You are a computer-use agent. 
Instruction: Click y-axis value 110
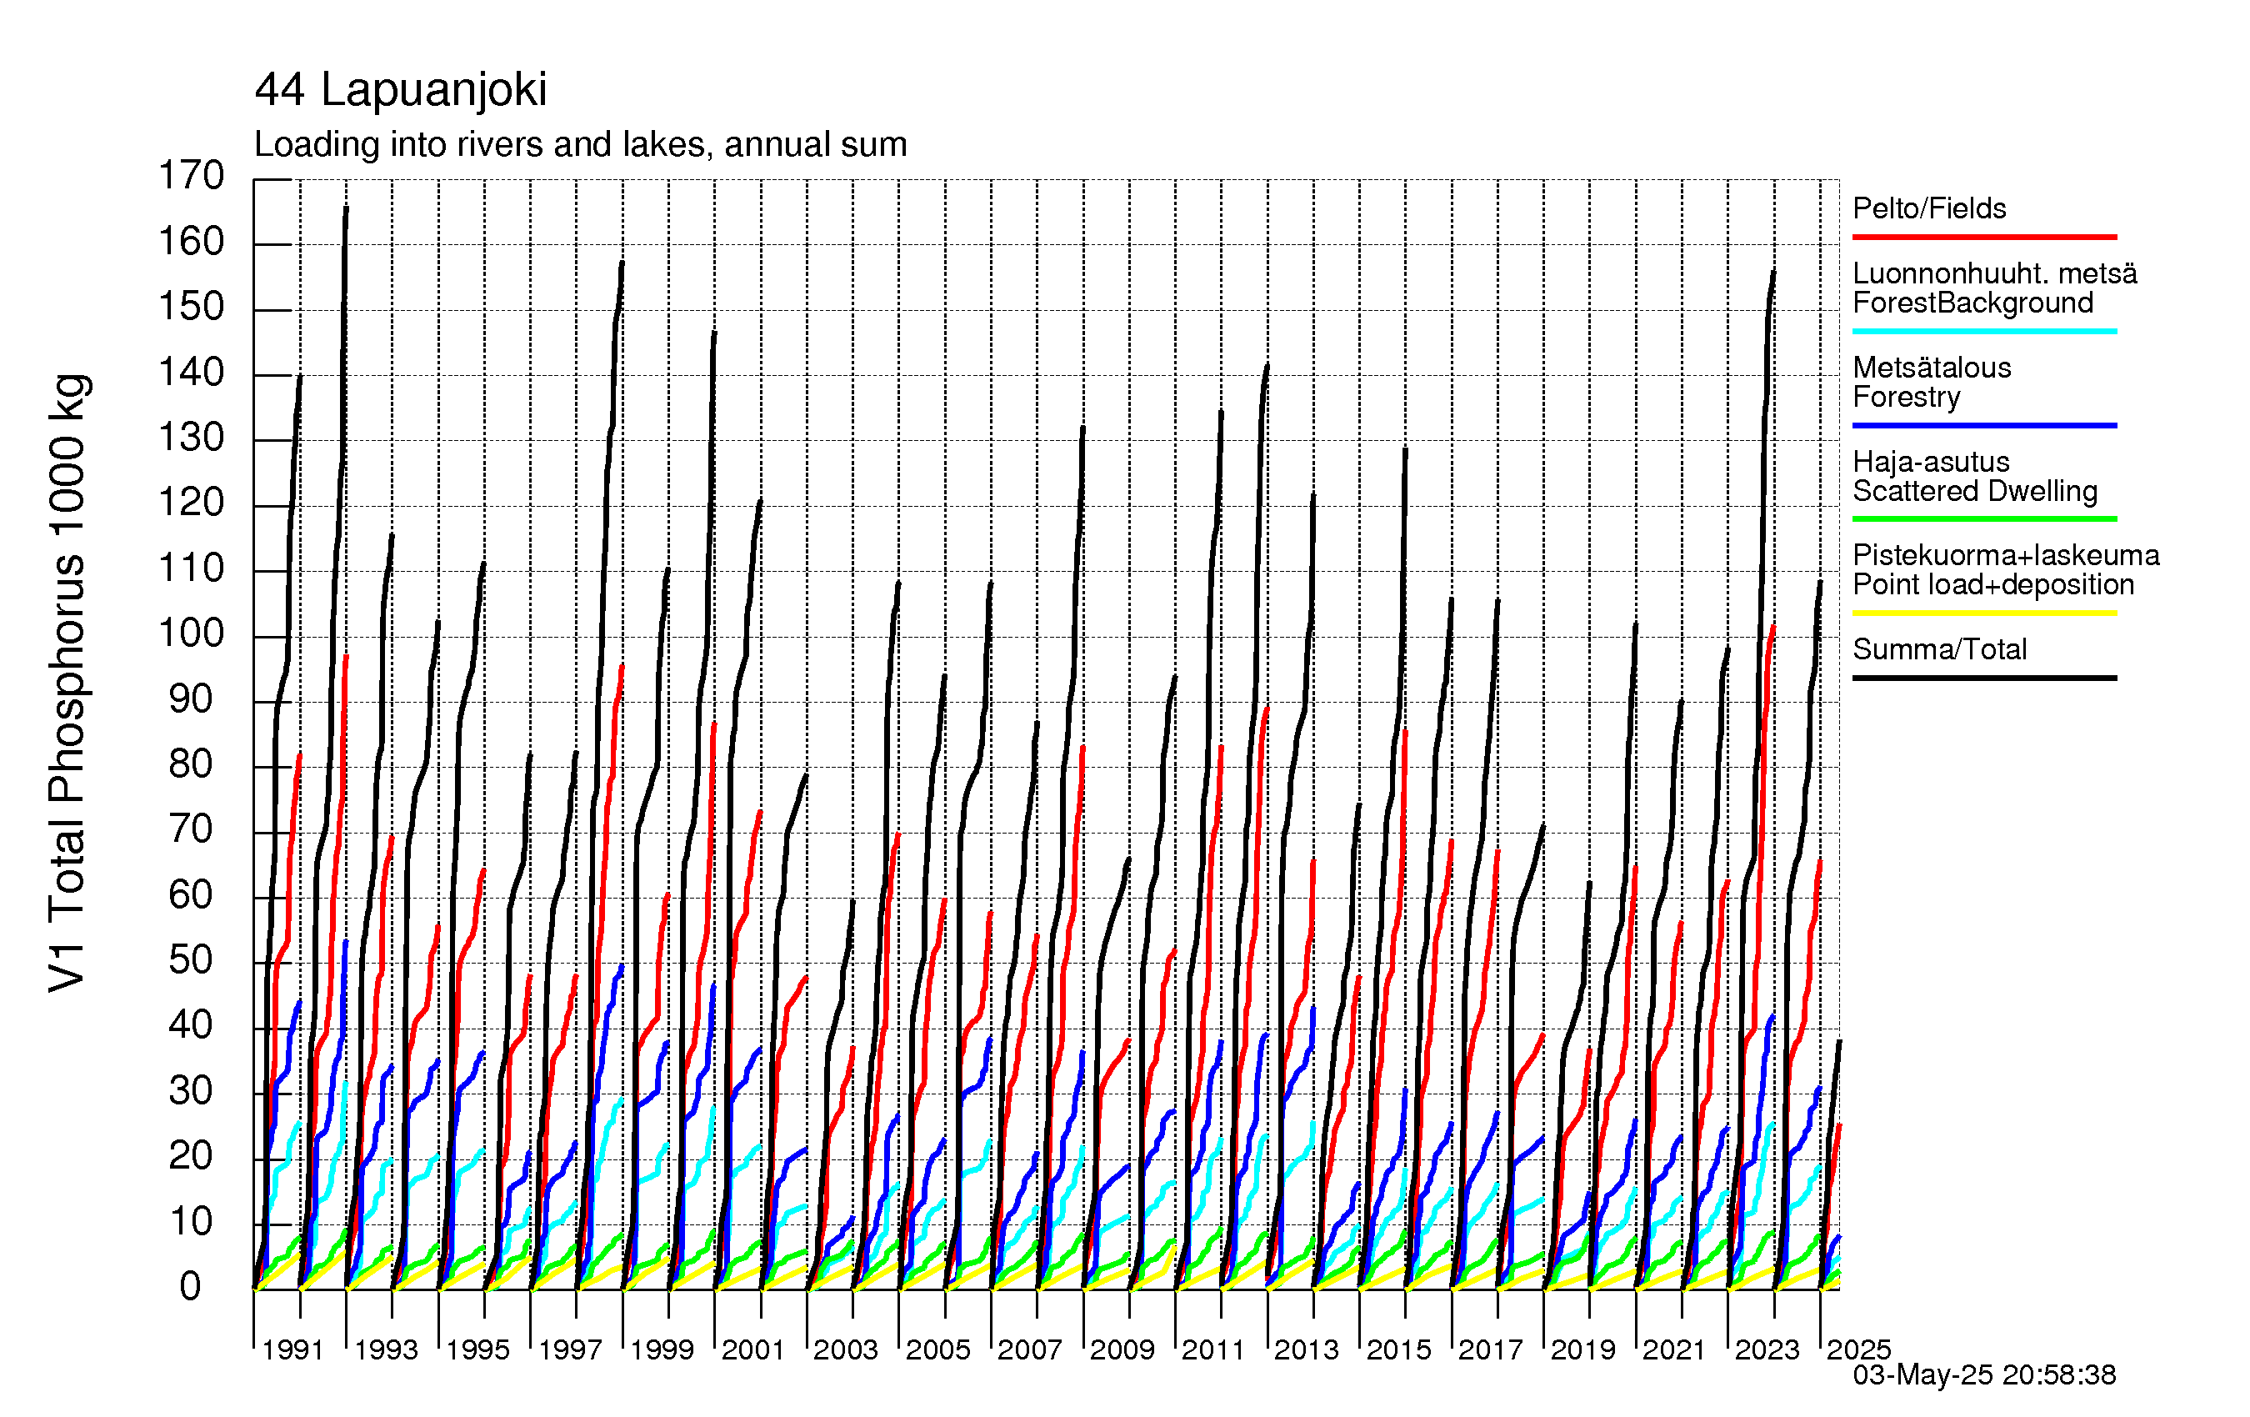(192, 568)
